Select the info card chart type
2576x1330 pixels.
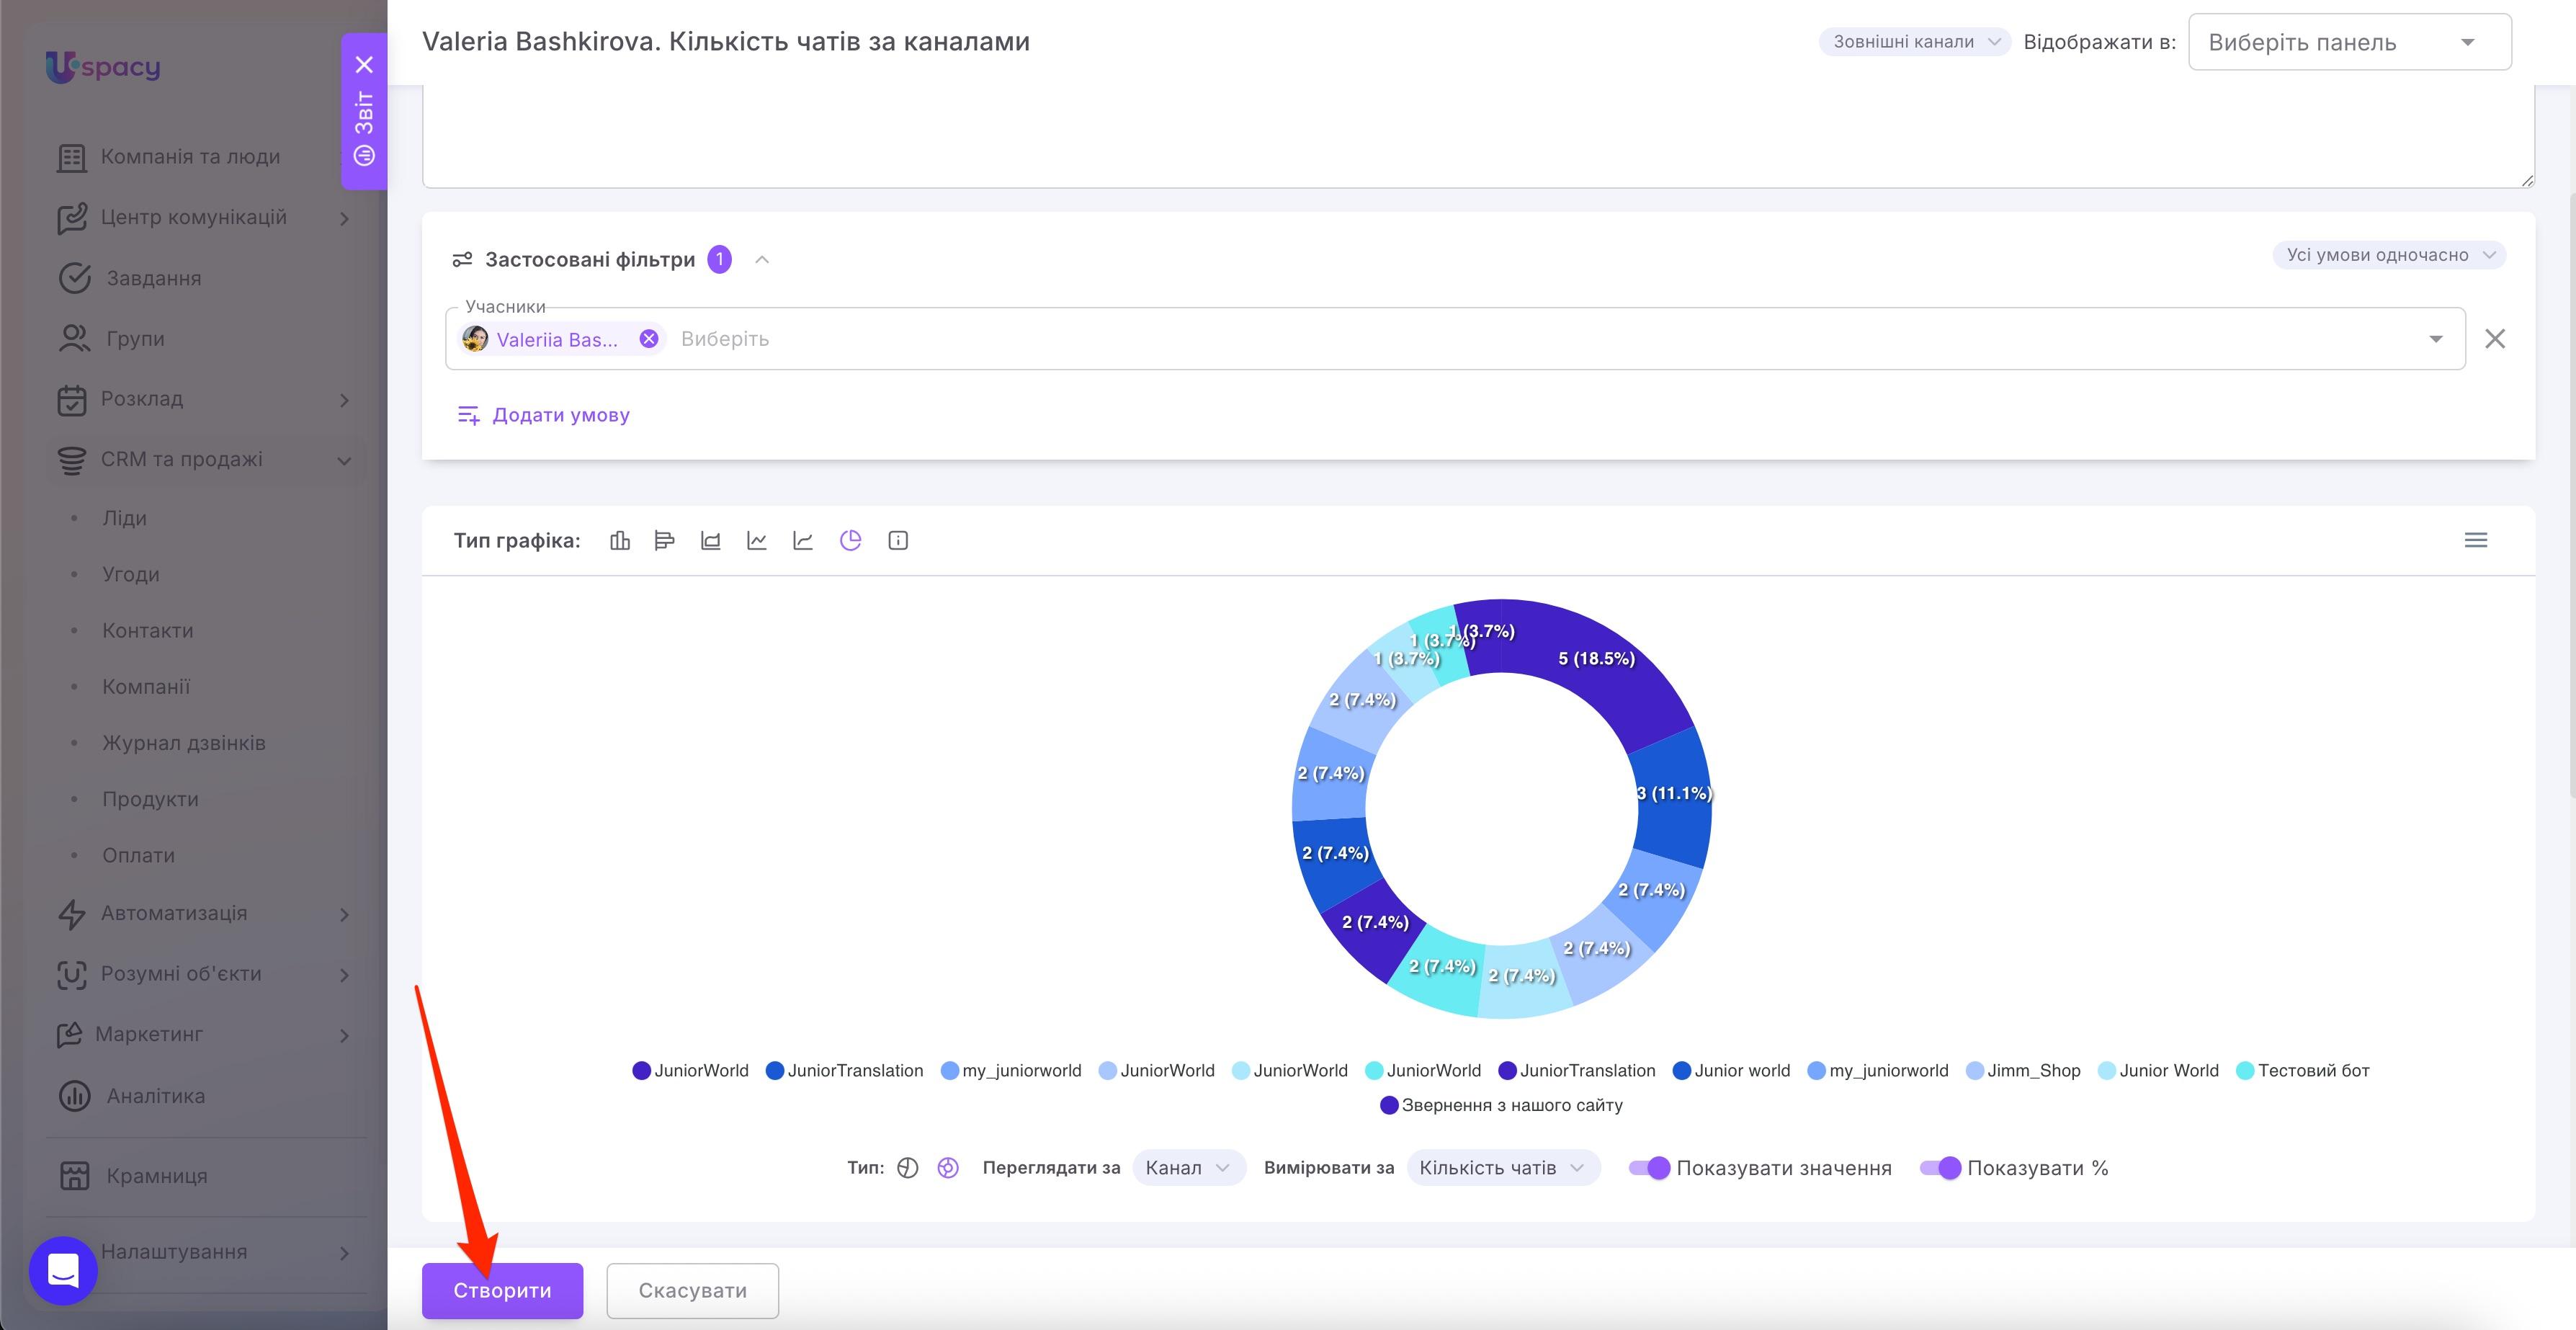coord(898,541)
